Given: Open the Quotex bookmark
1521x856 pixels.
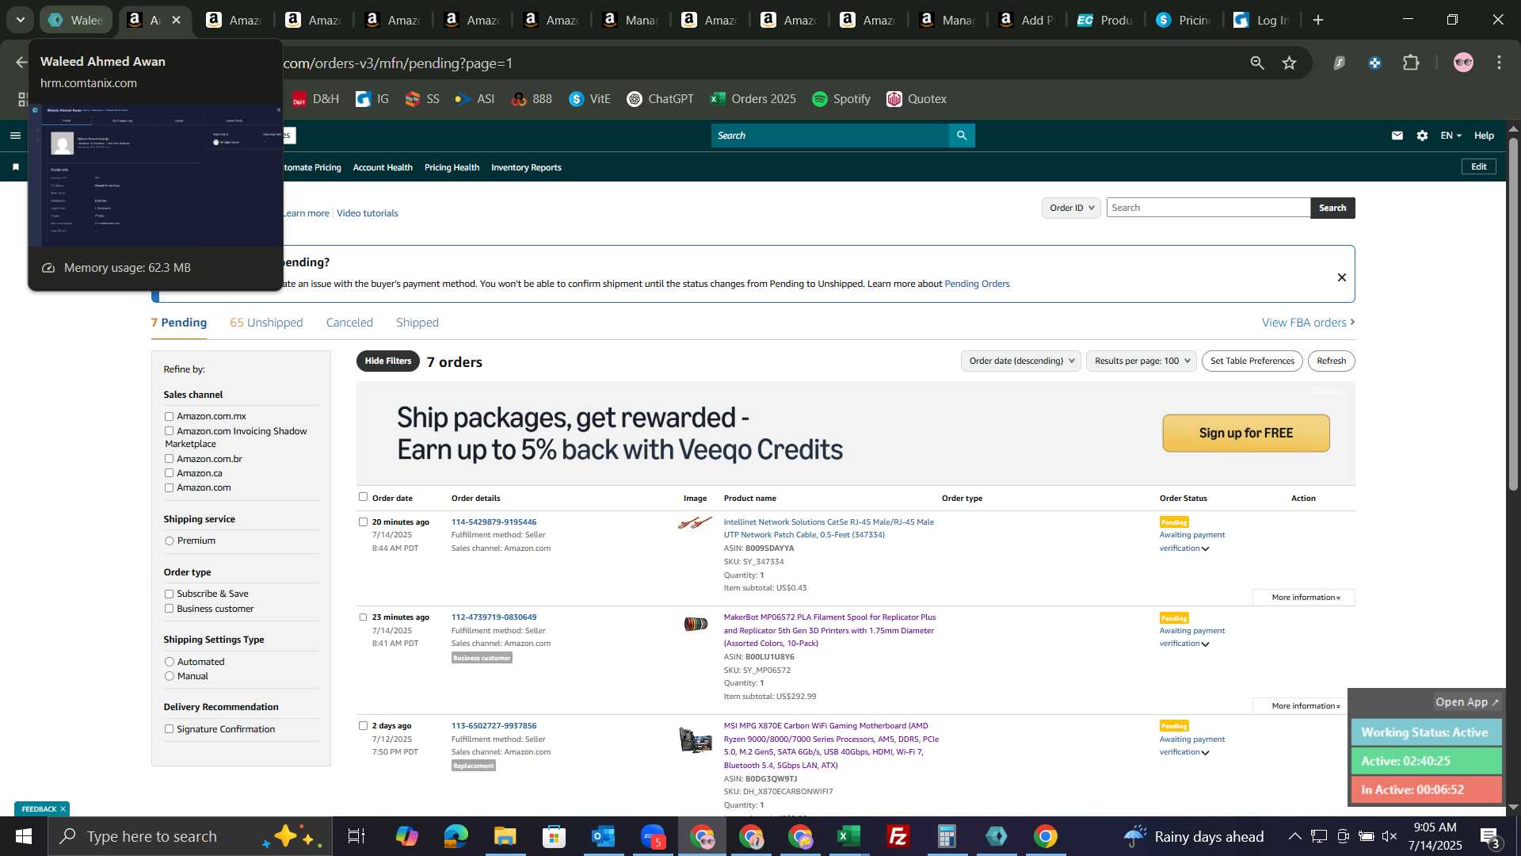Looking at the screenshot, I should coord(917,99).
